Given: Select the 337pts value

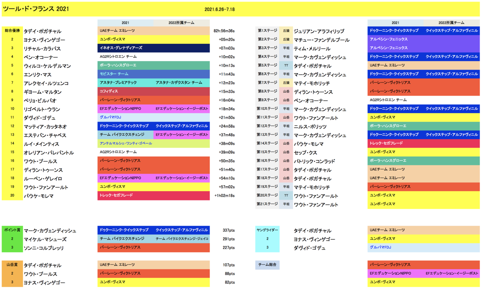Looking at the screenshot, I should tap(229, 231).
